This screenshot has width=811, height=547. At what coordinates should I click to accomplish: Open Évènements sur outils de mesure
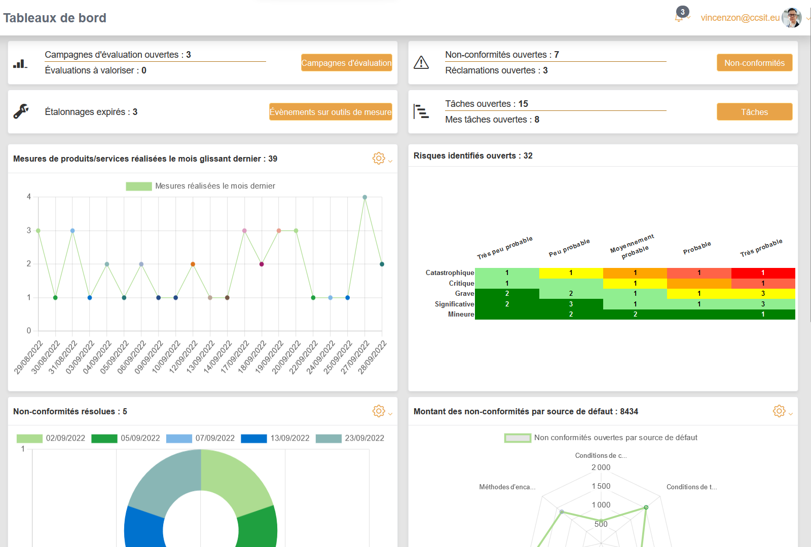coord(330,111)
